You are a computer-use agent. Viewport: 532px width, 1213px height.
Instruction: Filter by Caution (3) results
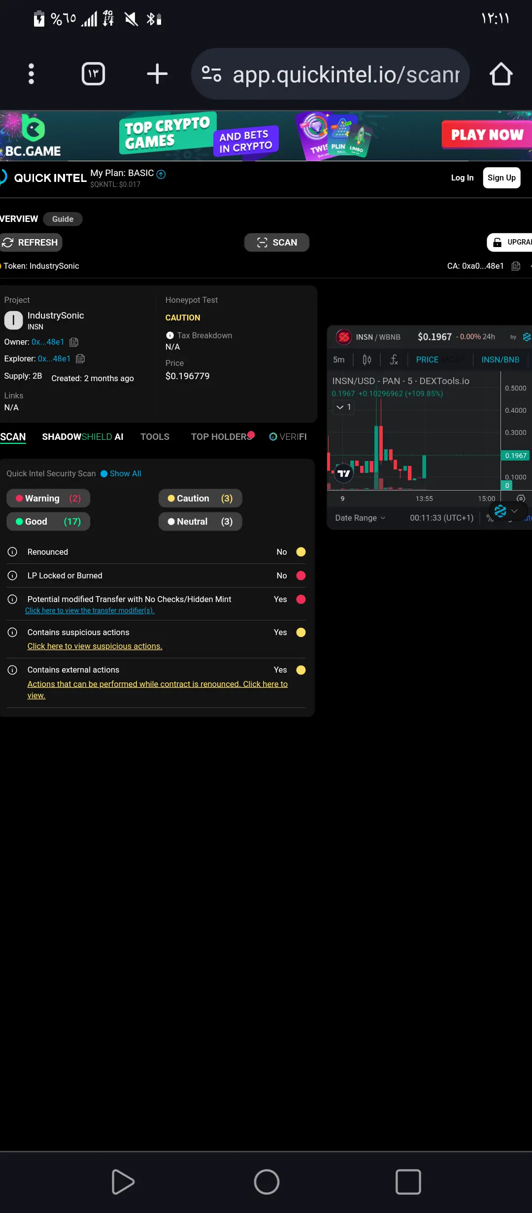[200, 498]
